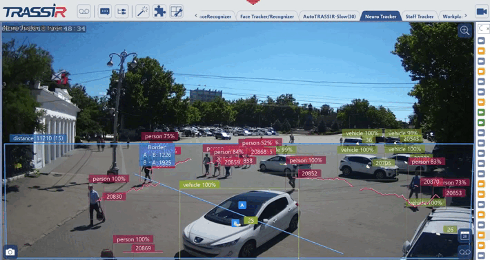
Task: Click the camera search input field
Action: (x=484, y=28)
